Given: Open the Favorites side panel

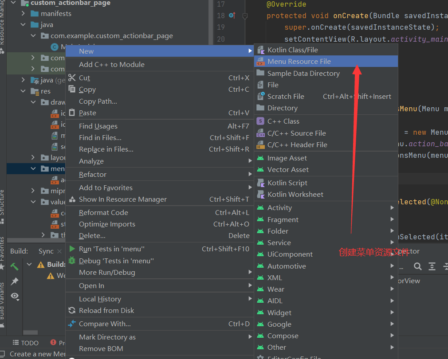Looking at the screenshot, I should [2, 253].
